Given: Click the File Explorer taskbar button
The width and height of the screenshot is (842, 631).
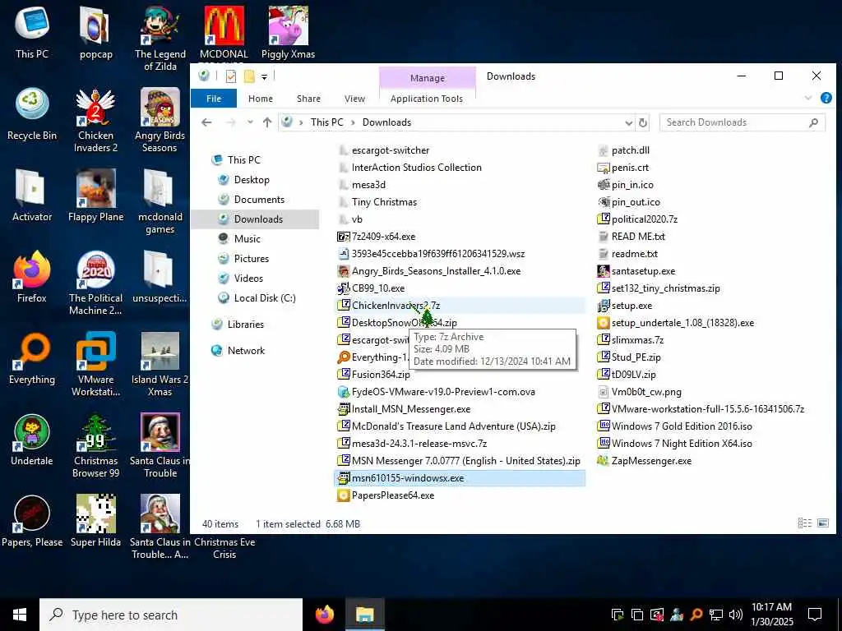Looking at the screenshot, I should coord(364,615).
